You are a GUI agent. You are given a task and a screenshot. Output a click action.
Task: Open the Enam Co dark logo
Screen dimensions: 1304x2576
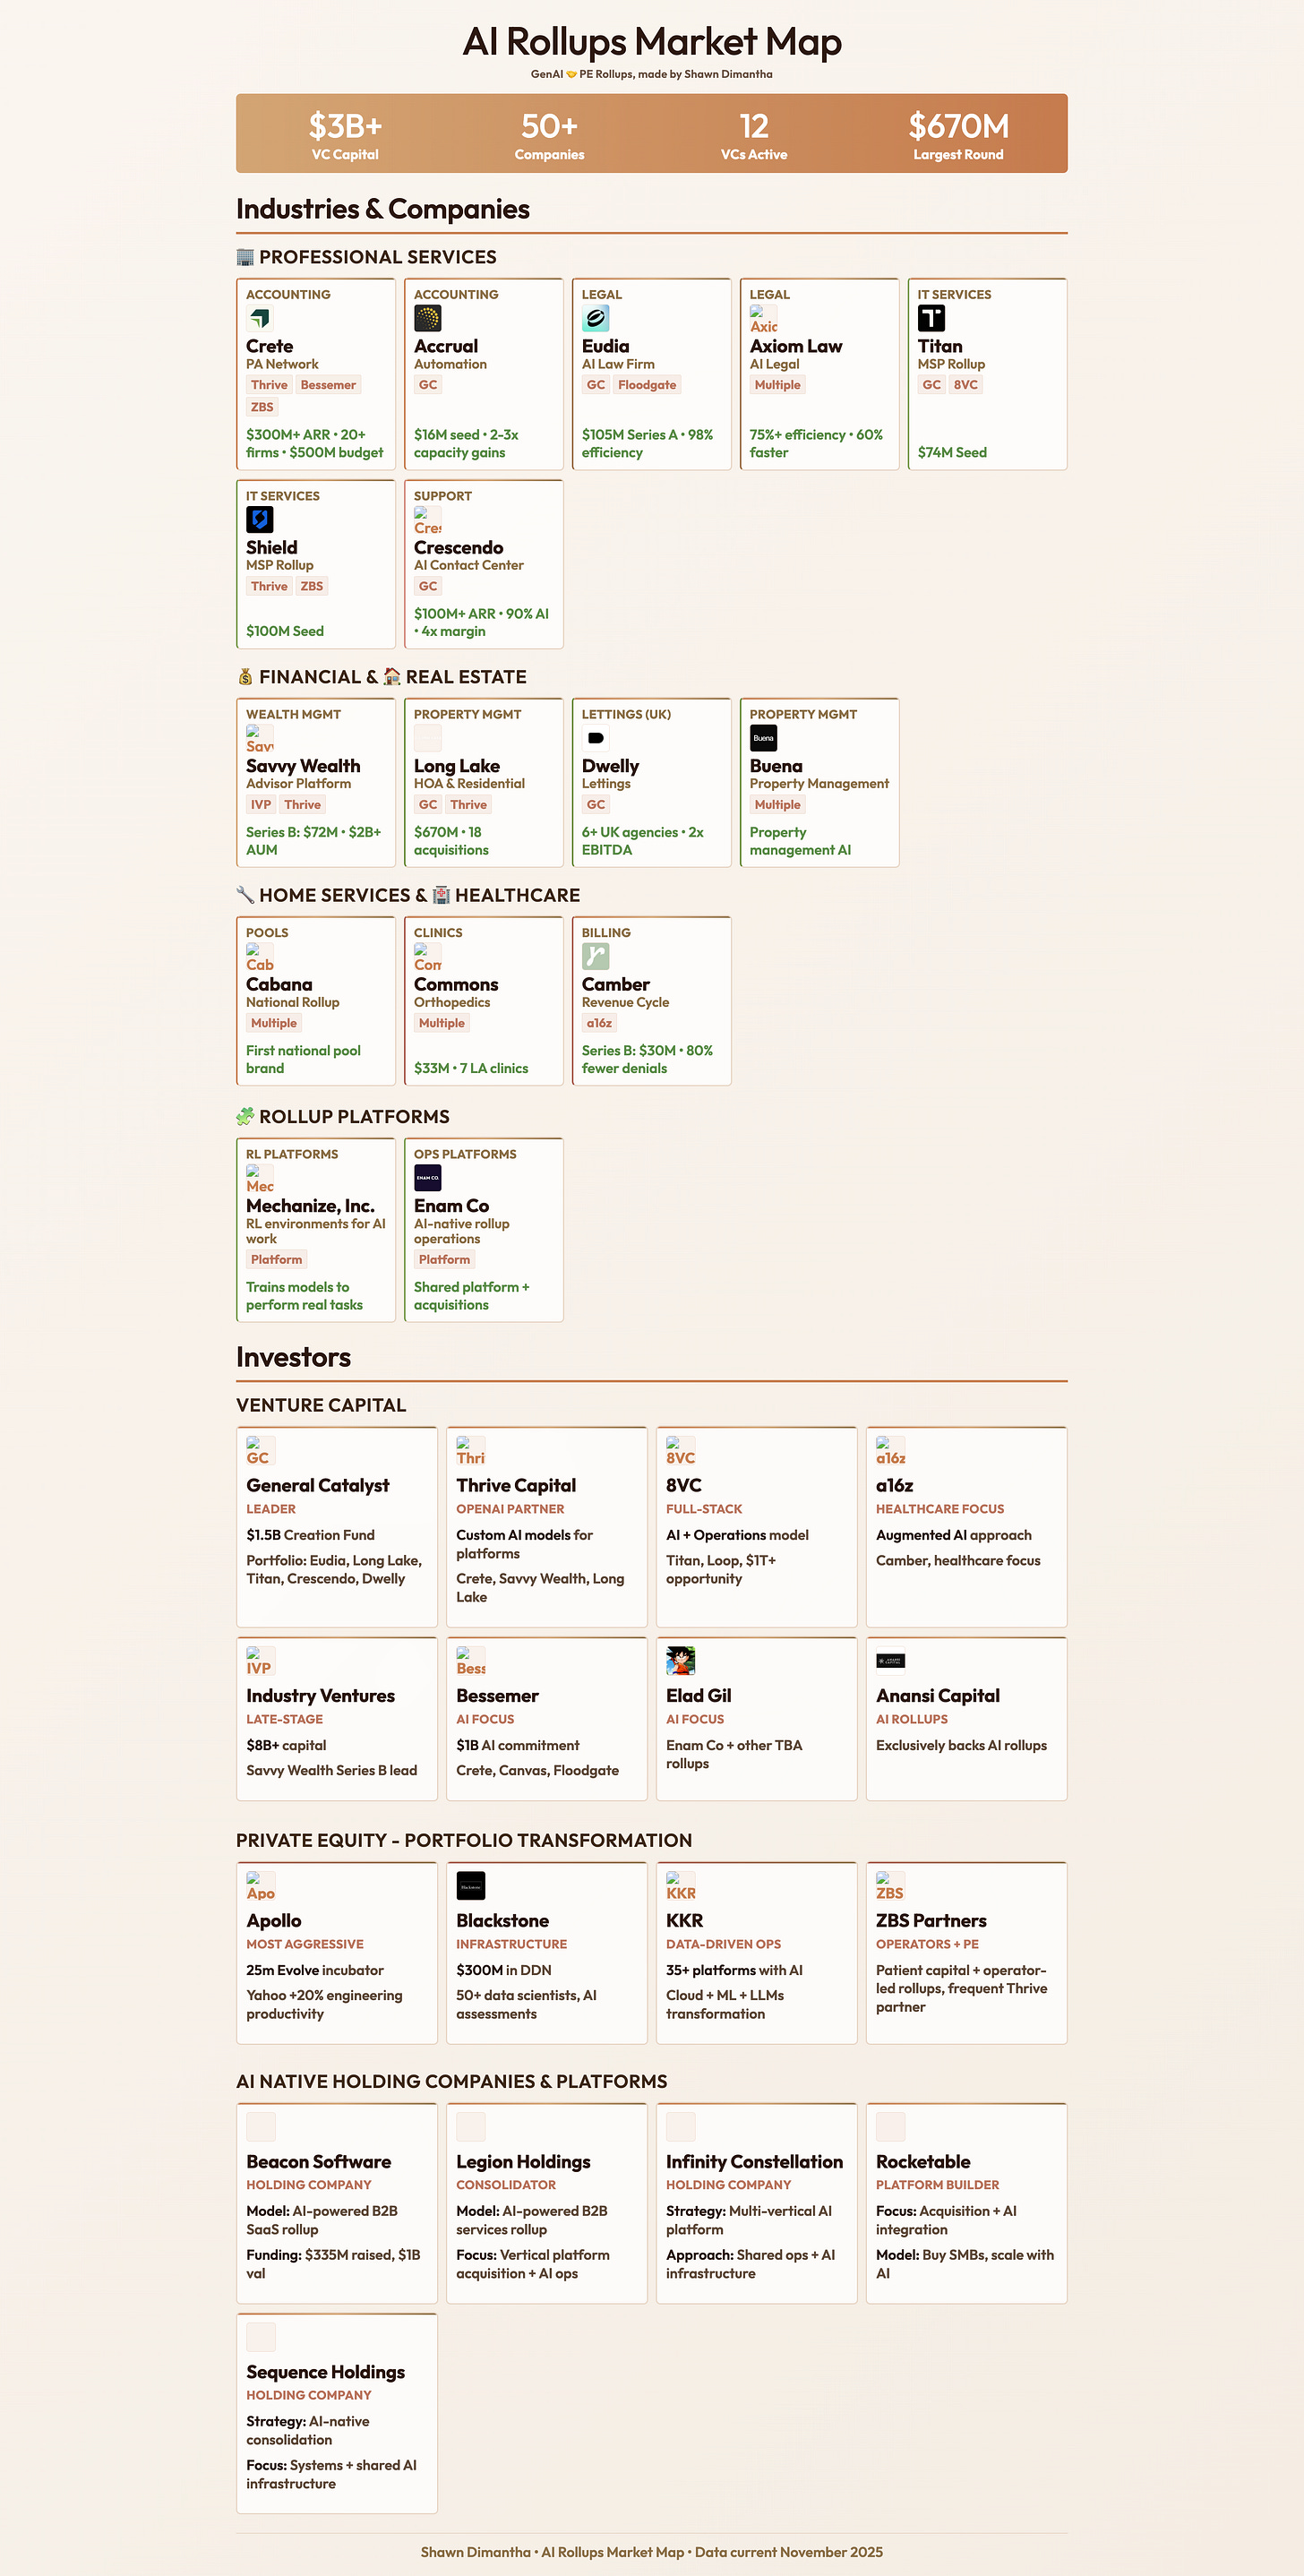tap(428, 1178)
